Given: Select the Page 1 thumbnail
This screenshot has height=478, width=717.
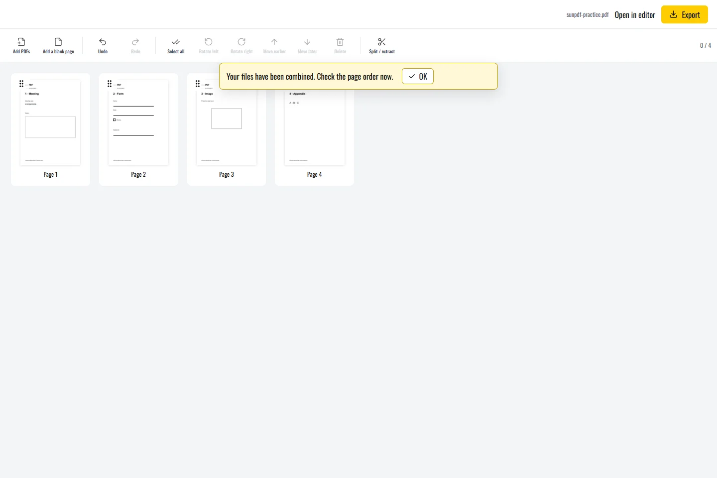Looking at the screenshot, I should [x=50, y=122].
